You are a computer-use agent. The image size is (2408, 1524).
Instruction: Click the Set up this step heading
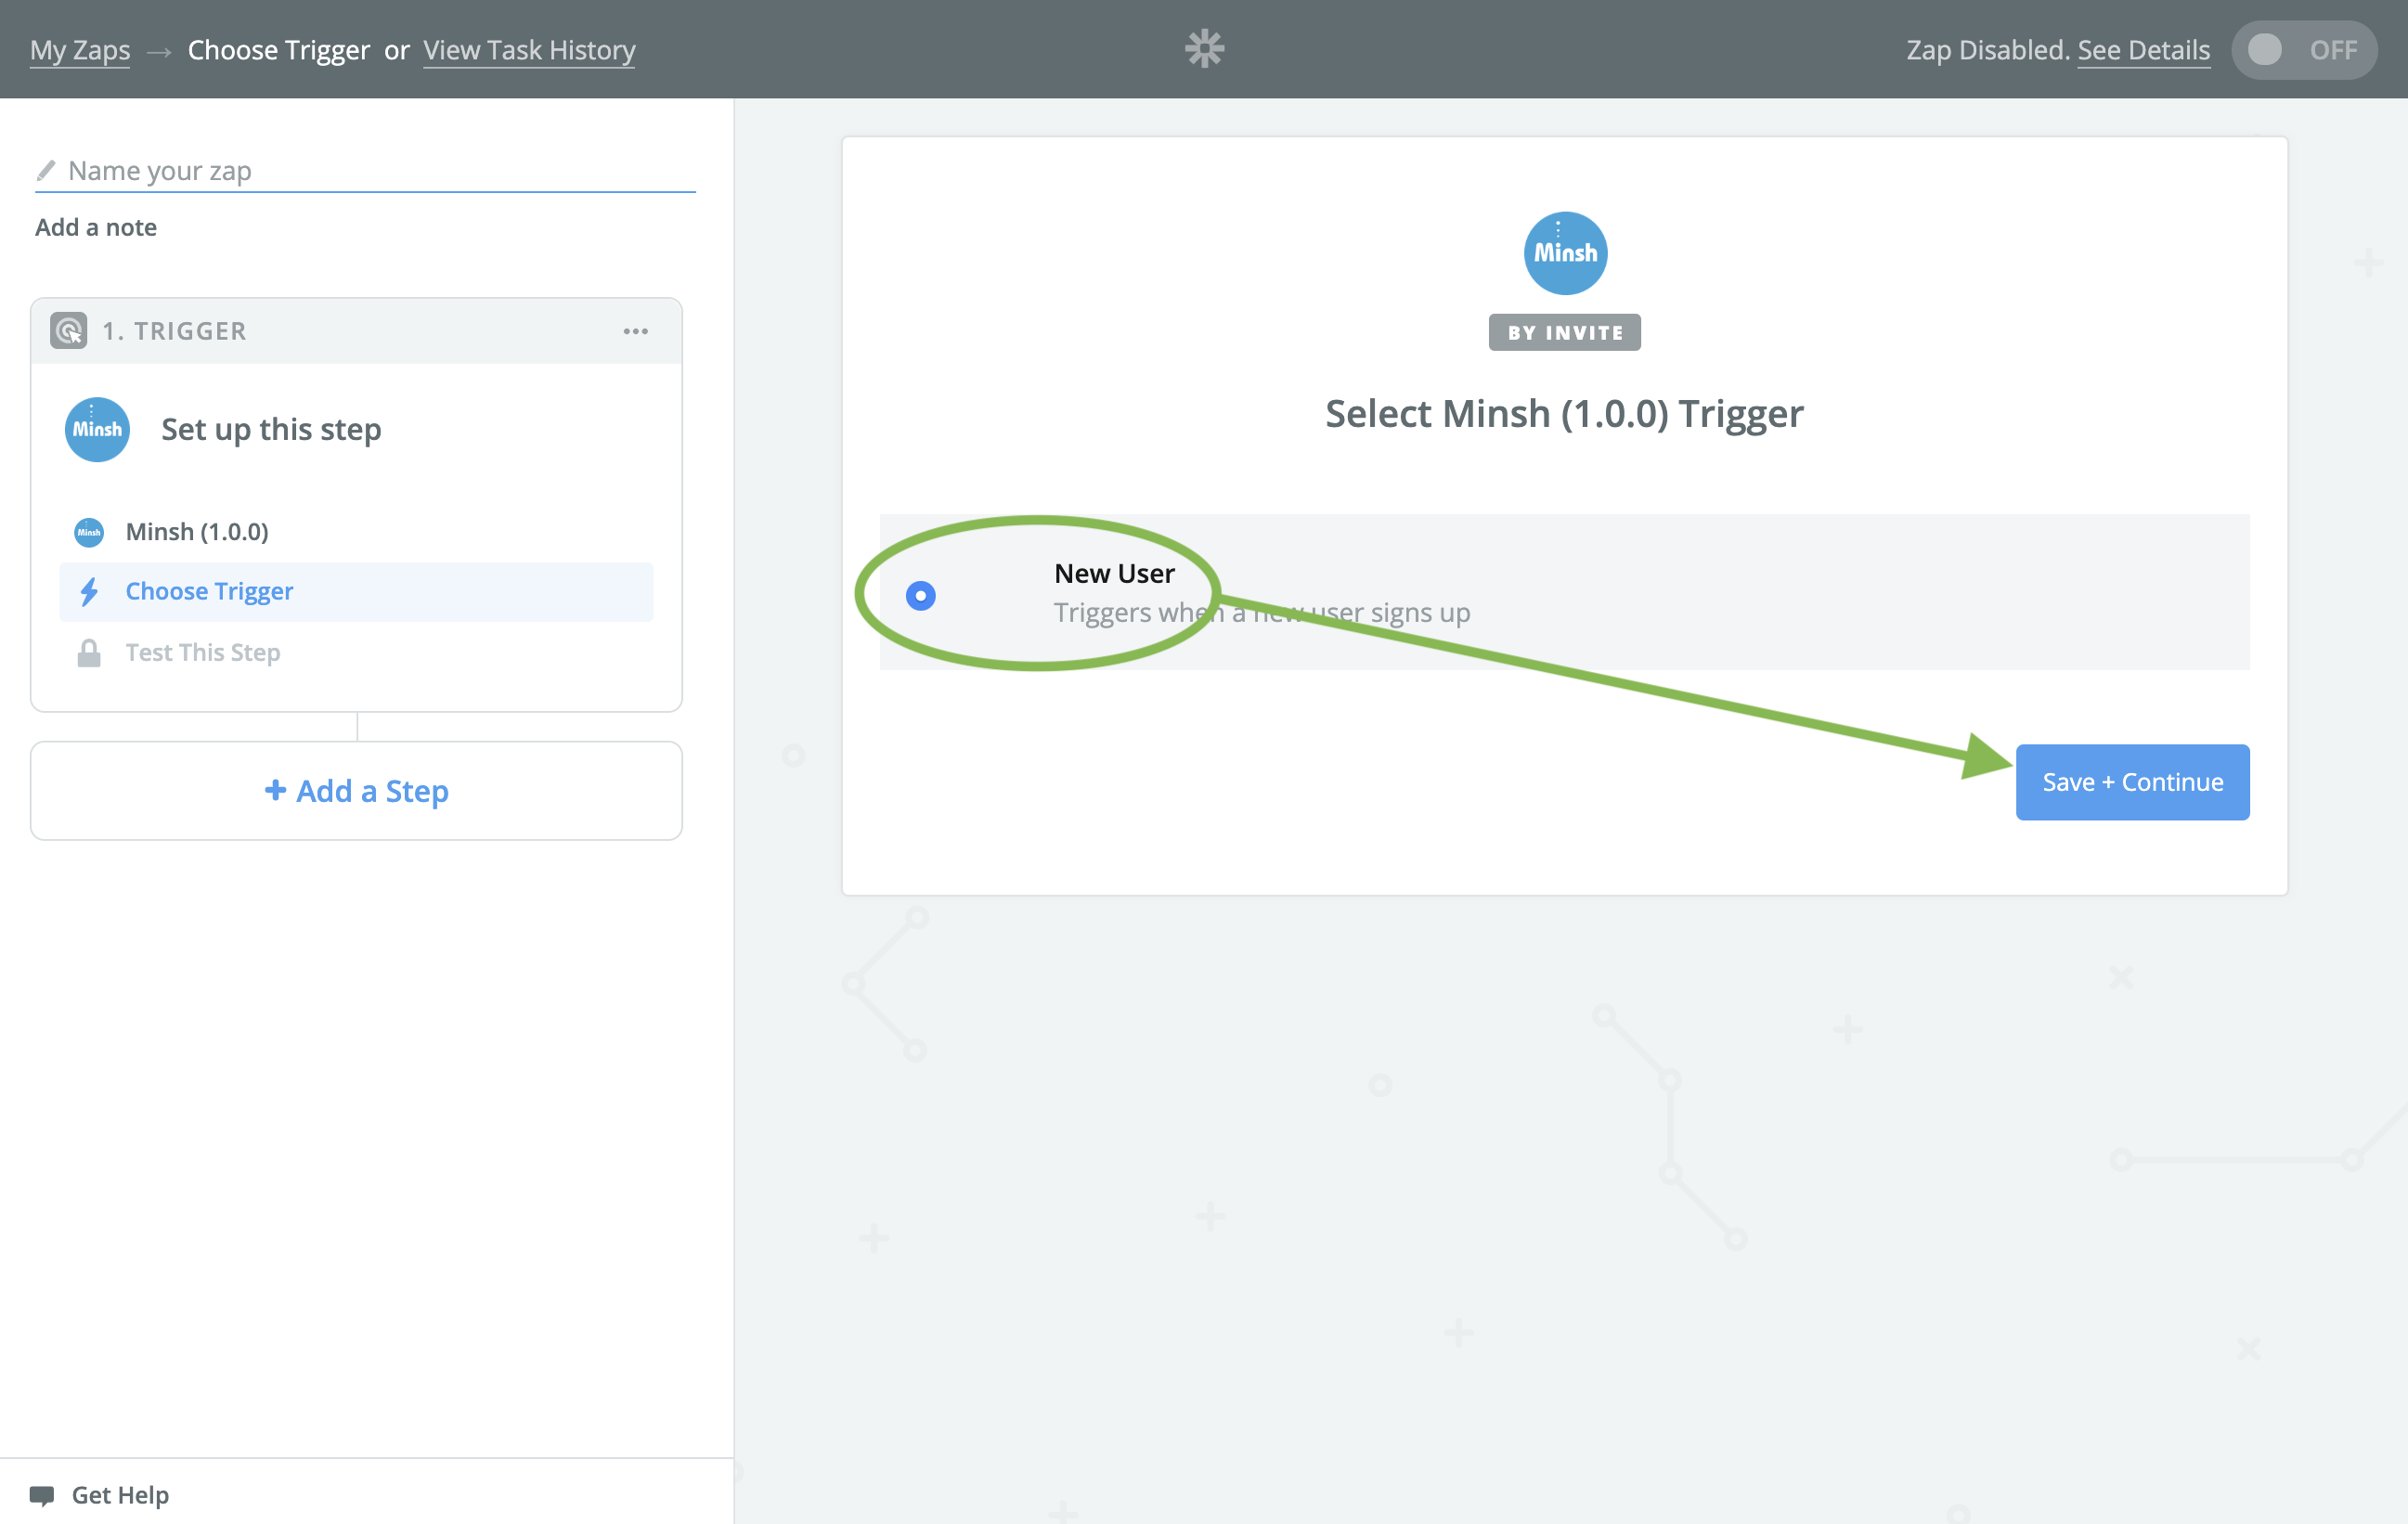pos(271,429)
